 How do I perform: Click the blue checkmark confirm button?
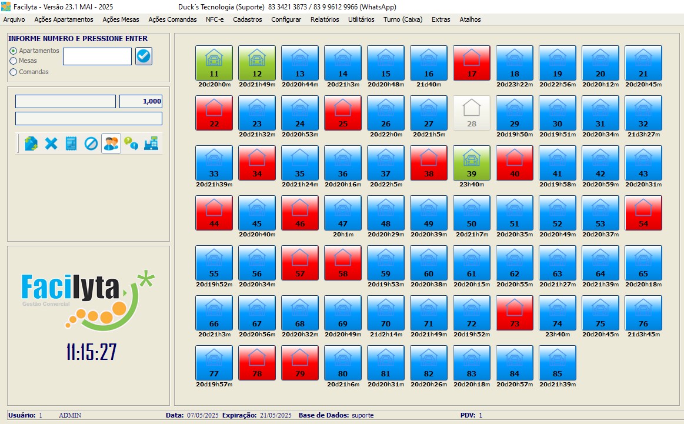pyautogui.click(x=144, y=56)
